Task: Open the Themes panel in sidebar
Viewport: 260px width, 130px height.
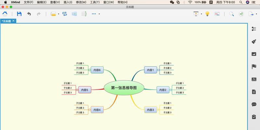Action: [254, 79]
